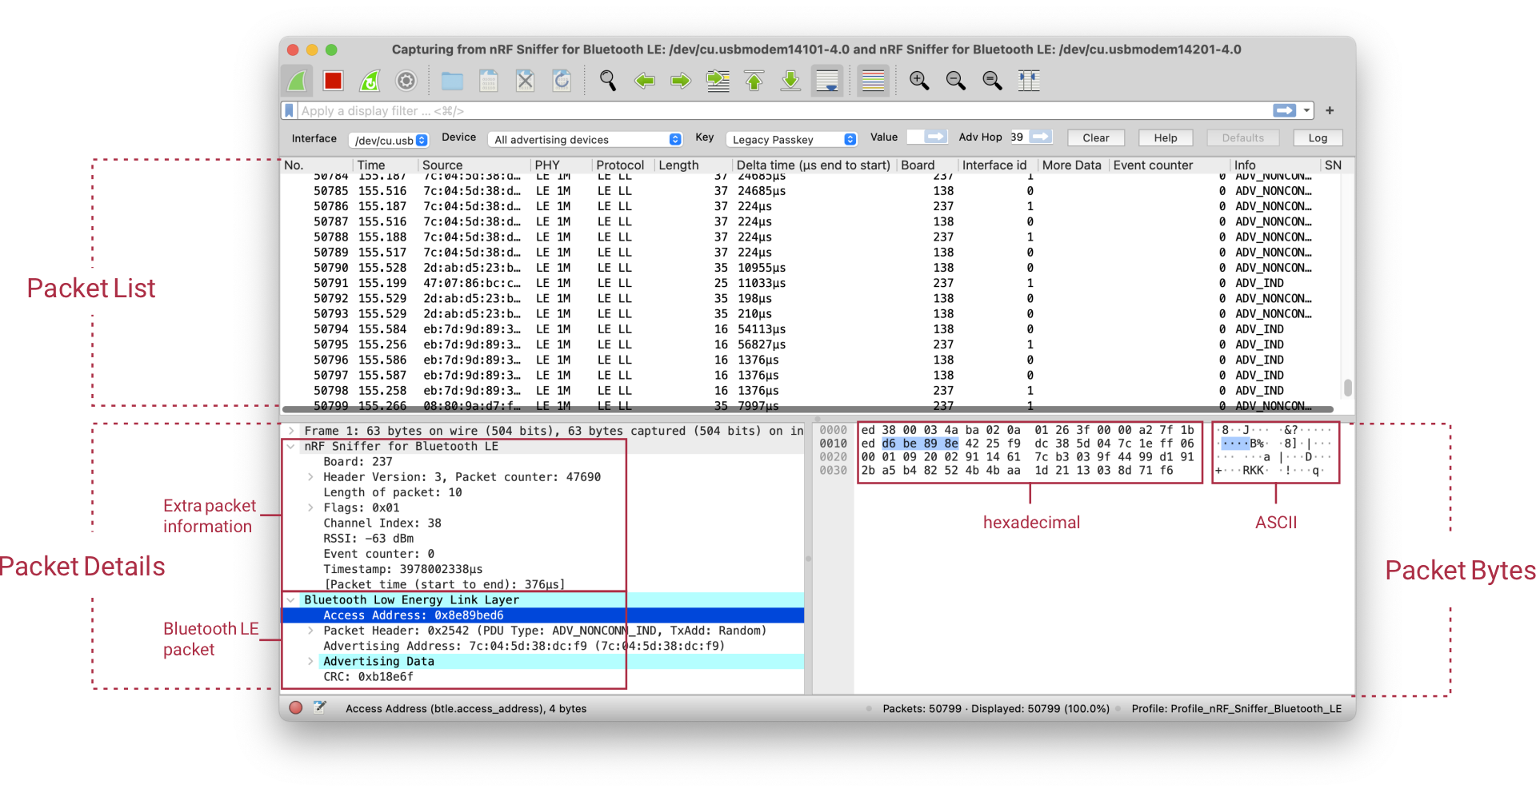Click the Help button
Viewport: 1536px width, 792px height.
point(1166,137)
